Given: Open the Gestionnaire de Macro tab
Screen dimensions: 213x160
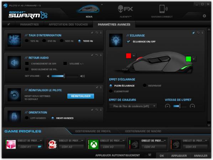Looking at the screenshot, I should coord(143,131).
